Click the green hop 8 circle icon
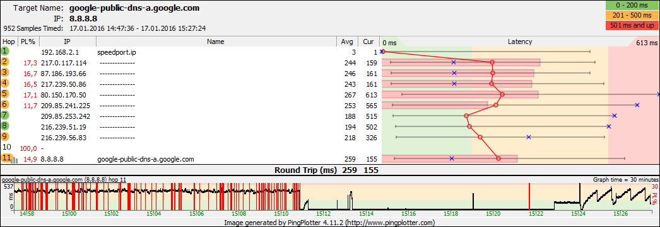 (x=5, y=126)
